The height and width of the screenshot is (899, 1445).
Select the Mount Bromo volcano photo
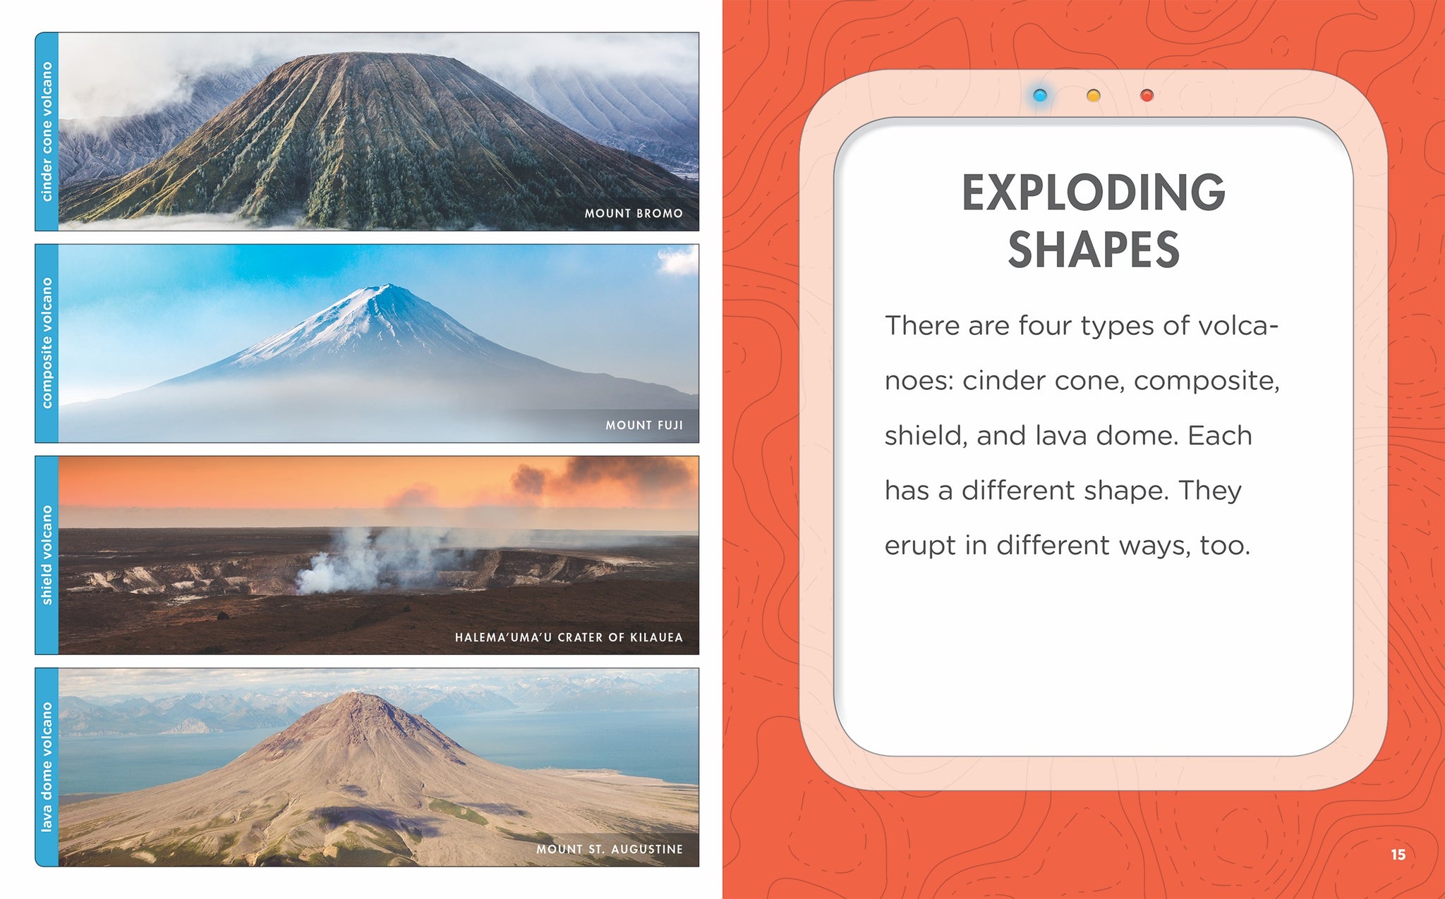coord(379,131)
